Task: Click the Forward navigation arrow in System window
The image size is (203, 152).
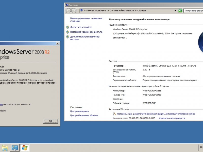Action: tap(74, 11)
